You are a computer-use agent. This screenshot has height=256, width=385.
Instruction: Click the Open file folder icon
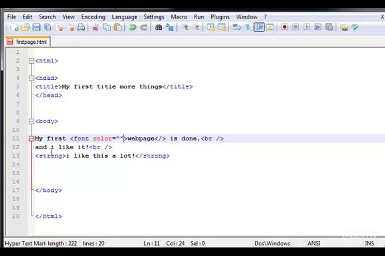click(x=25, y=27)
